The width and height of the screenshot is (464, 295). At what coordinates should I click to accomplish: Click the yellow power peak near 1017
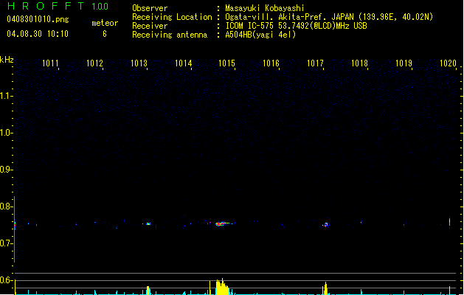(x=325, y=288)
